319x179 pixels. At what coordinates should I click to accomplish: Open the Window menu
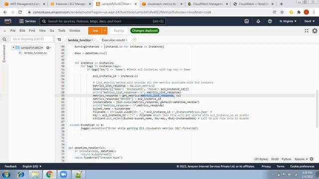click(x=75, y=31)
